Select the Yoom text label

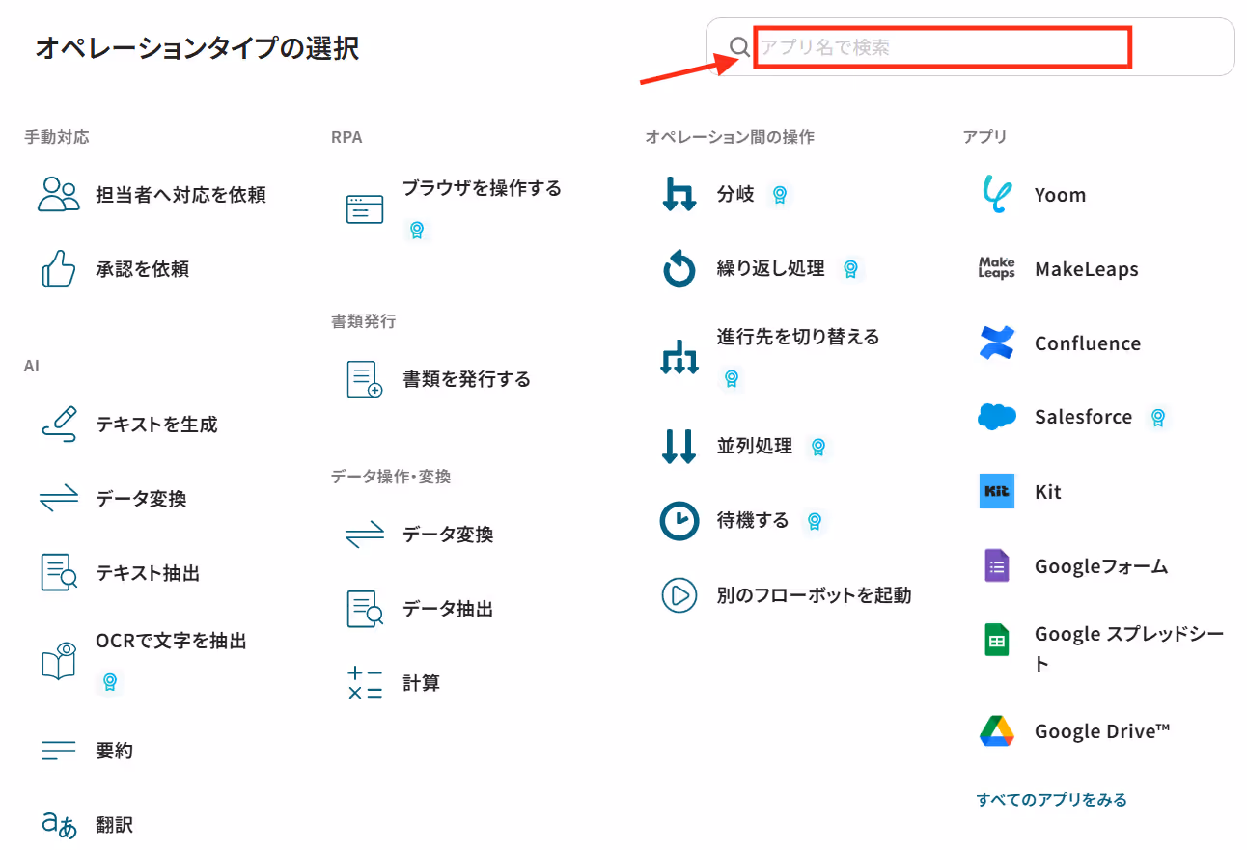click(x=1061, y=194)
